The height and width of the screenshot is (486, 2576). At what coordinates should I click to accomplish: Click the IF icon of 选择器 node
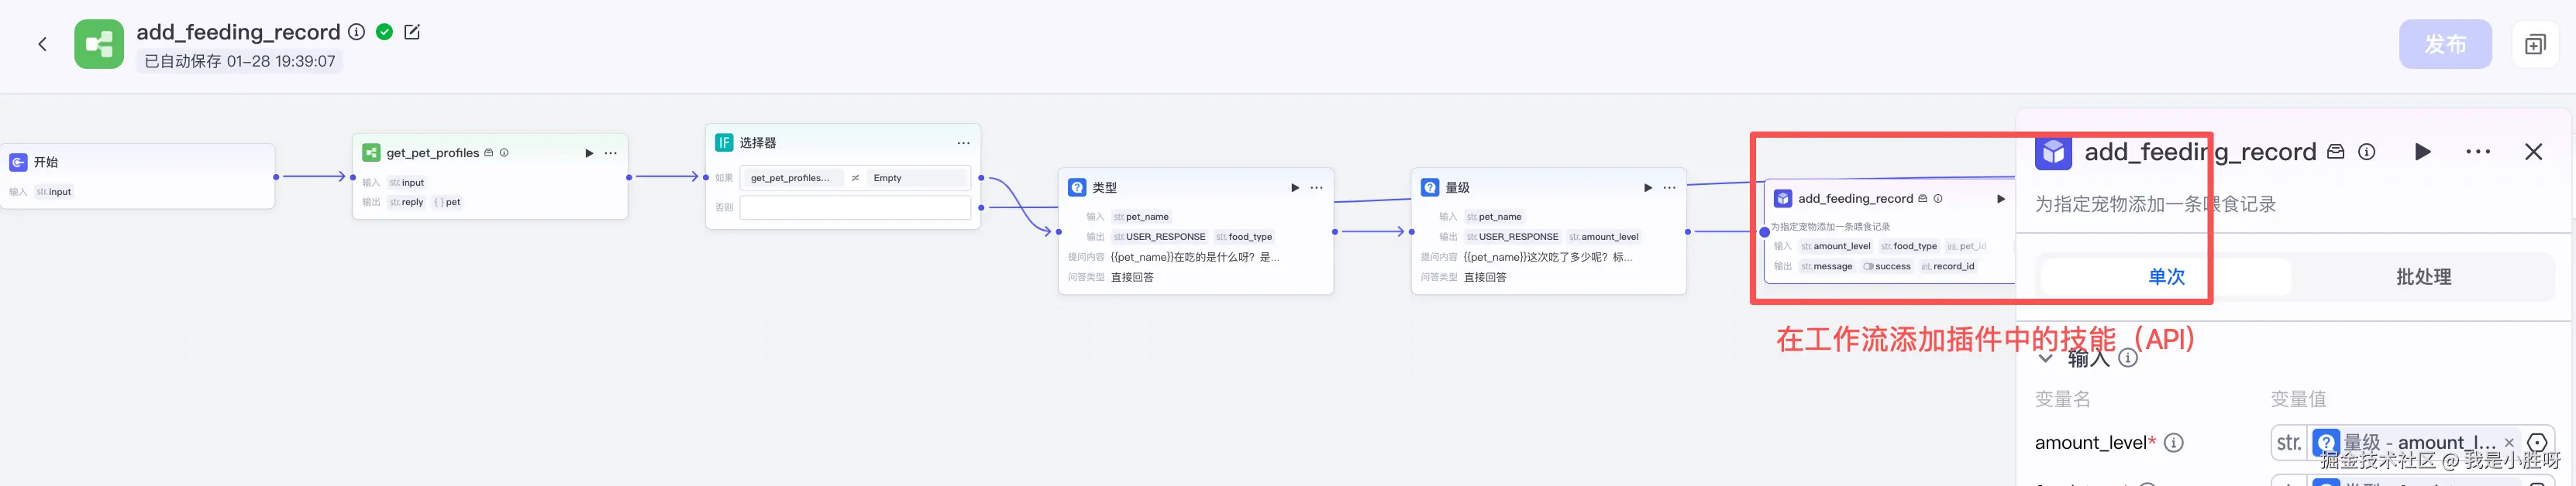[724, 142]
